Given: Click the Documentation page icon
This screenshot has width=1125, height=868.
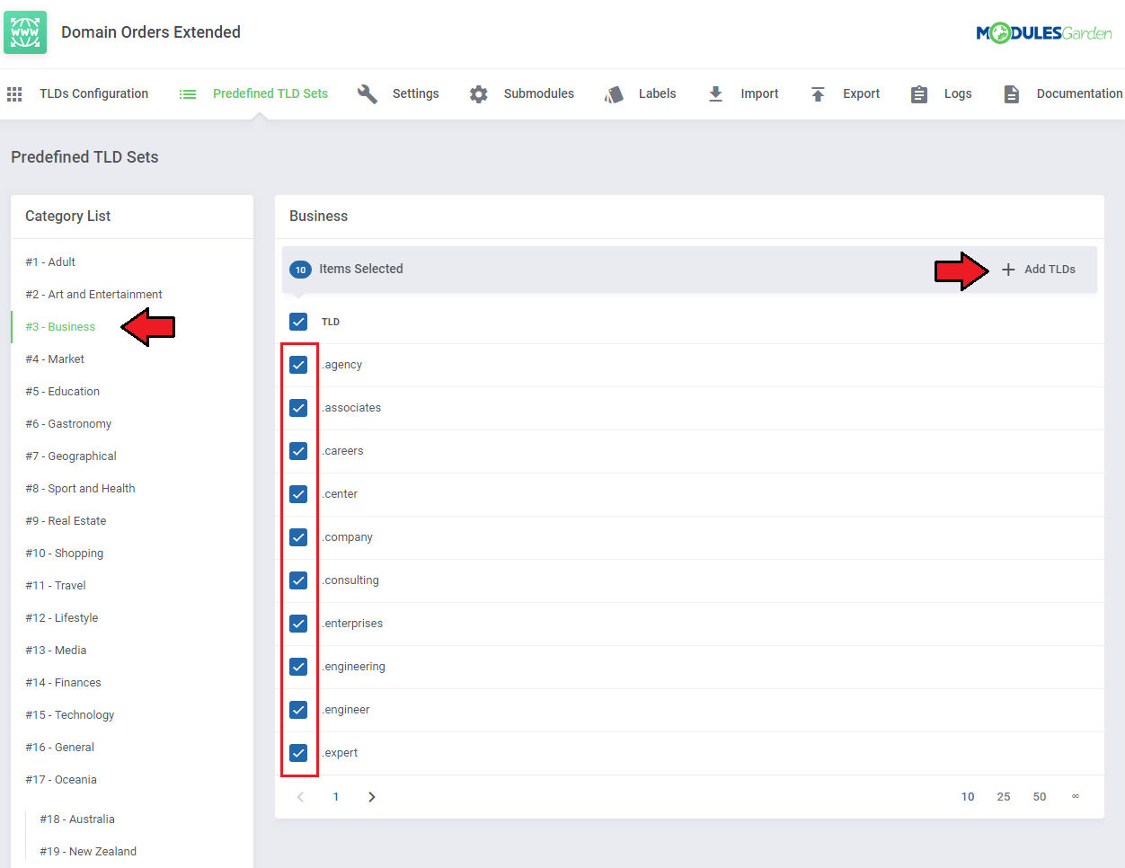Looking at the screenshot, I should [x=1012, y=94].
